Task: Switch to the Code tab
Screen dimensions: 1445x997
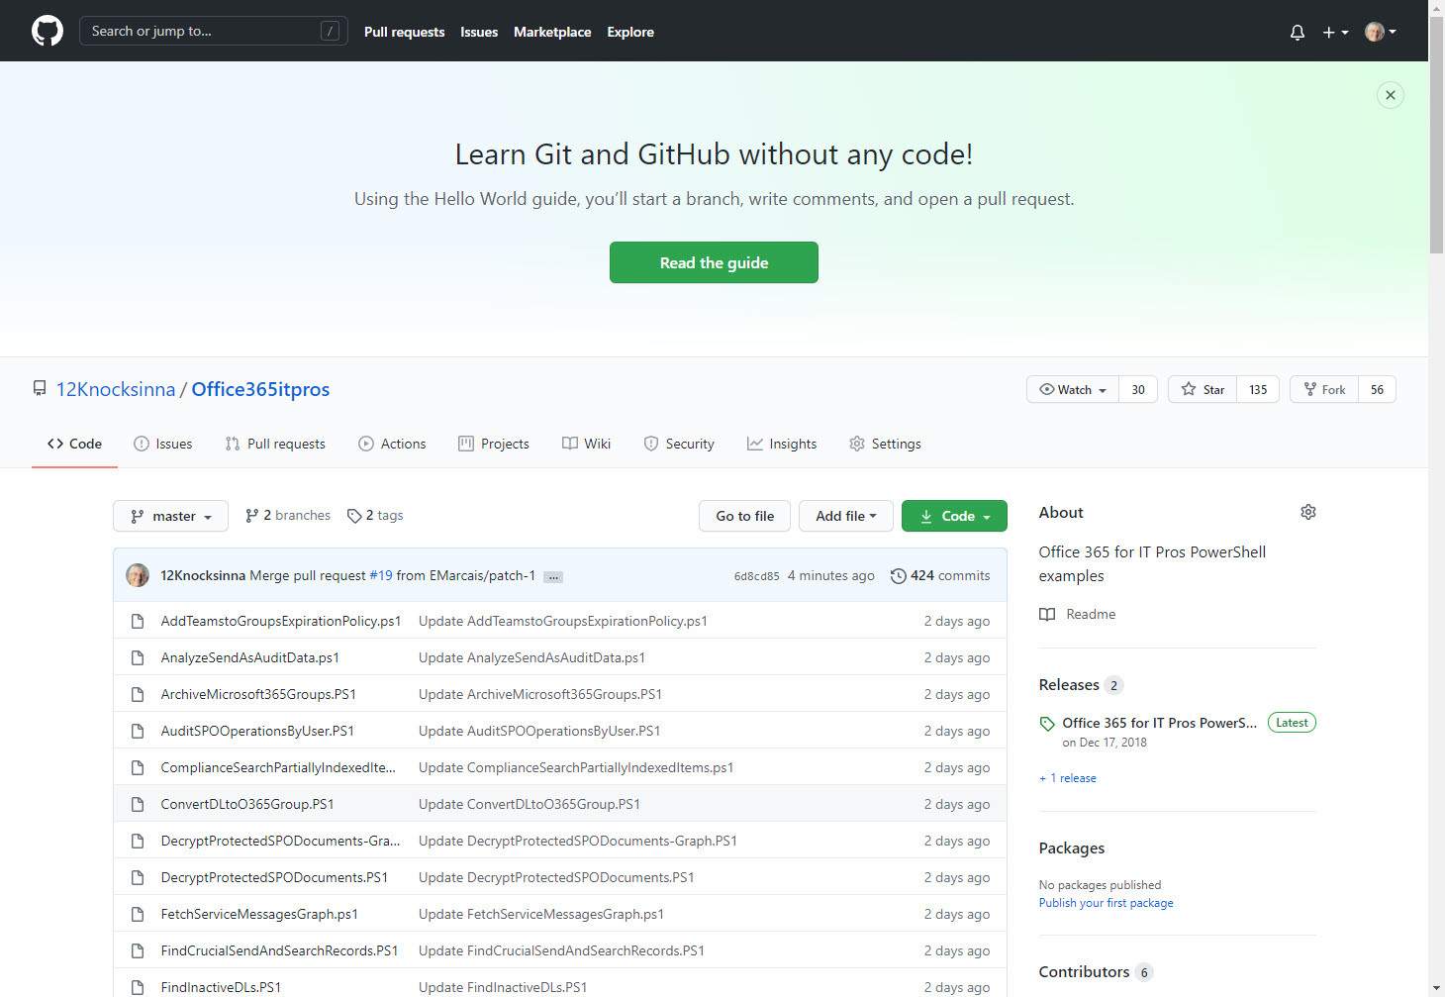Action: (x=74, y=444)
